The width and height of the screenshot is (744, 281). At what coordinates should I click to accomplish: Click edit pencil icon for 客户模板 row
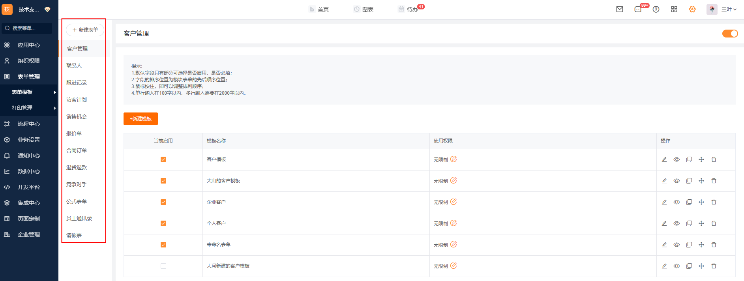coord(664,159)
